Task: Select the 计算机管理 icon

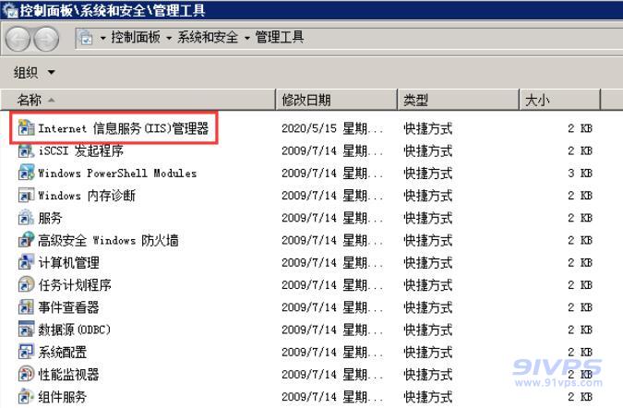Action: point(26,262)
